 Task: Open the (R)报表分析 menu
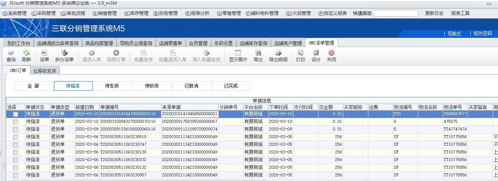(x=197, y=13)
